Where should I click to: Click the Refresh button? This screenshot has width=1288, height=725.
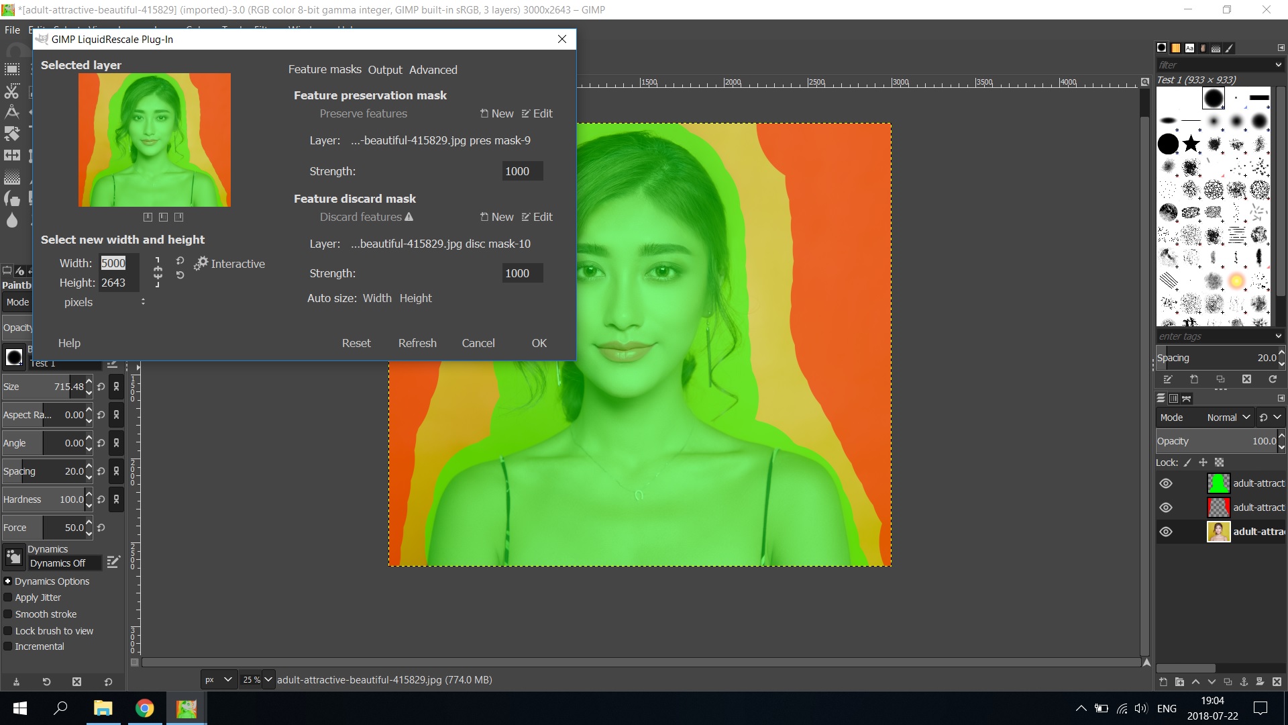(x=417, y=343)
